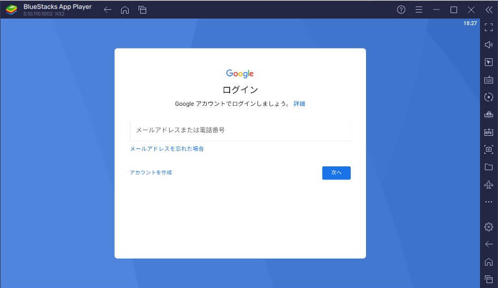This screenshot has width=498, height=288.
Task: Click the Install APK icon
Action: tap(489, 132)
